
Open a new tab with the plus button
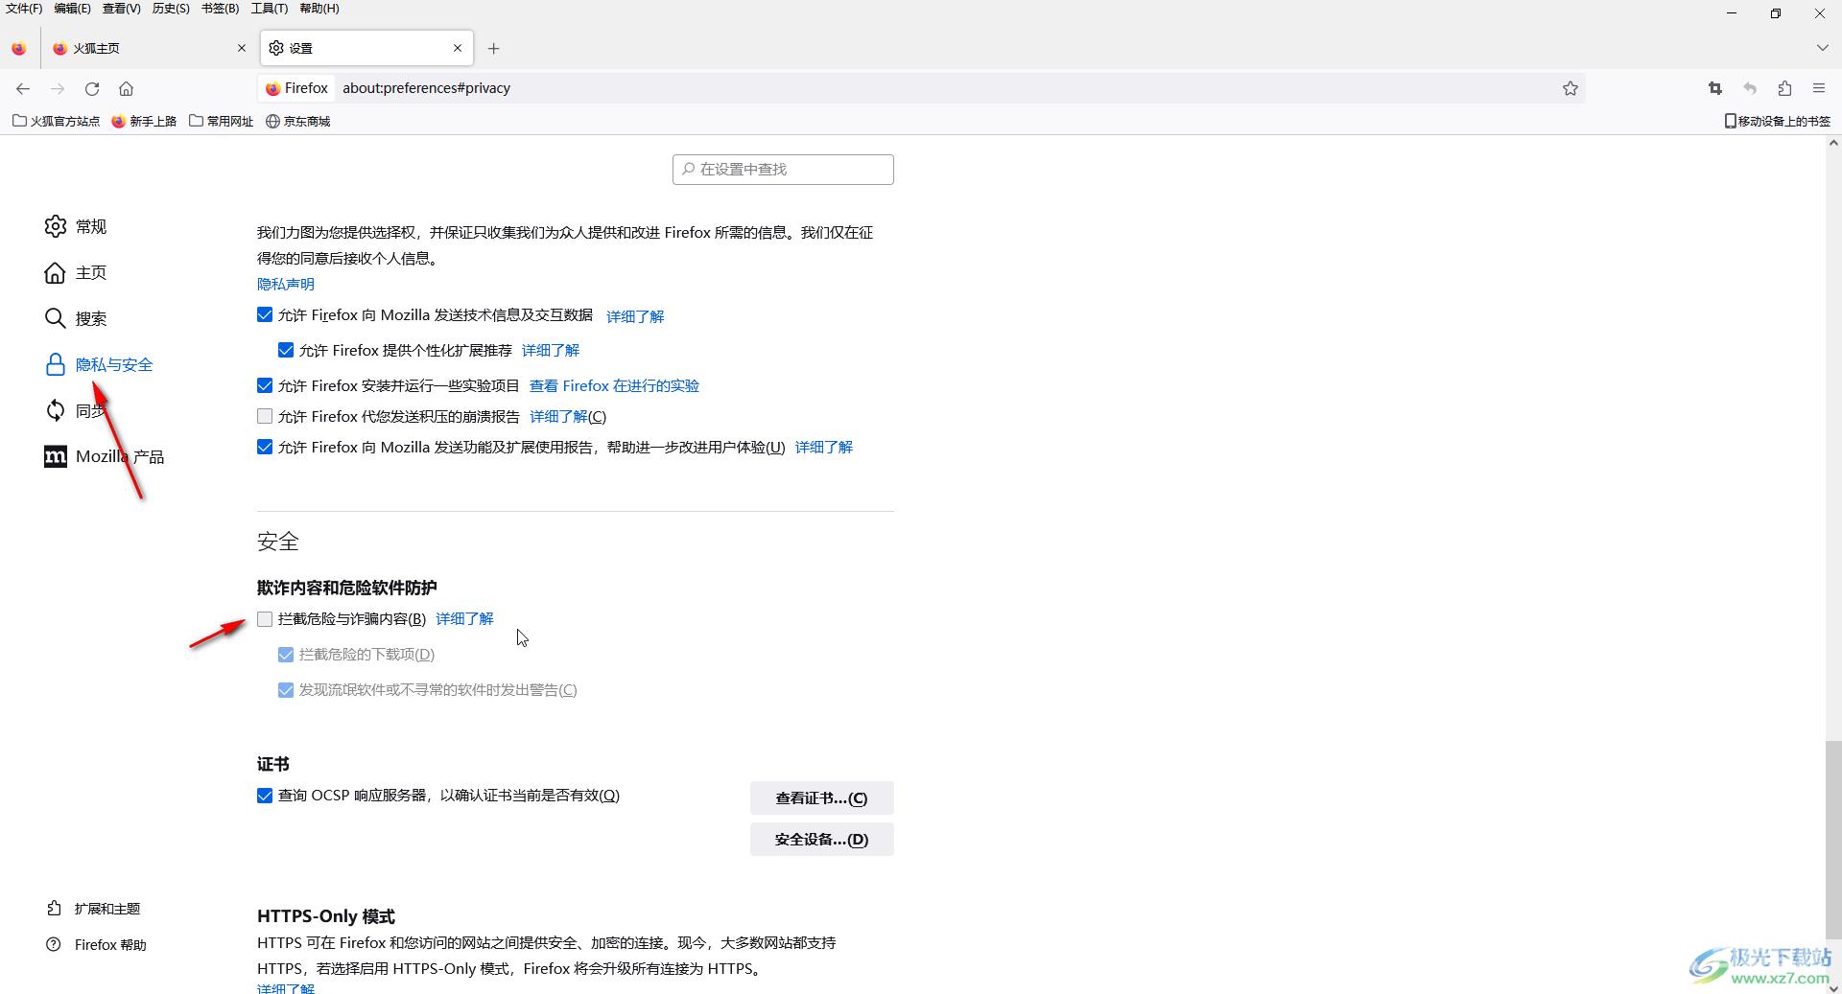pyautogui.click(x=493, y=48)
